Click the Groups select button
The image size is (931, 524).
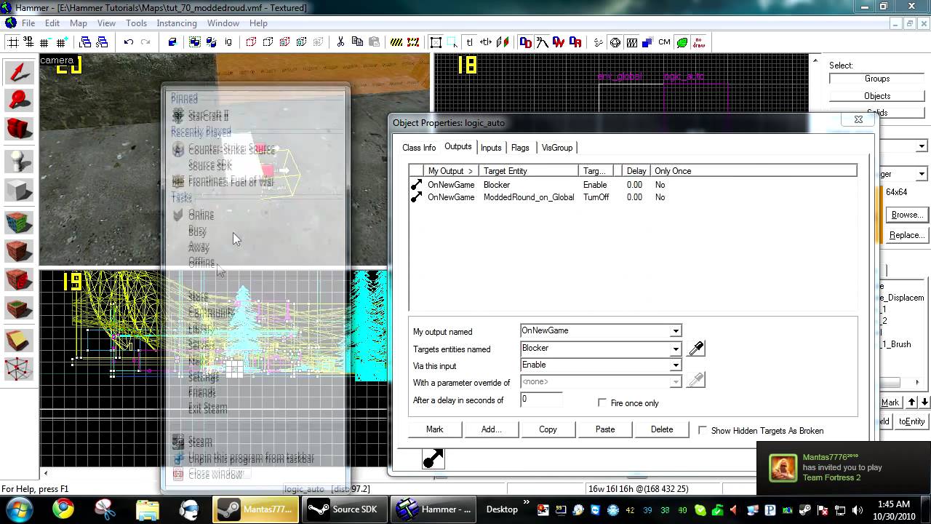[877, 79]
